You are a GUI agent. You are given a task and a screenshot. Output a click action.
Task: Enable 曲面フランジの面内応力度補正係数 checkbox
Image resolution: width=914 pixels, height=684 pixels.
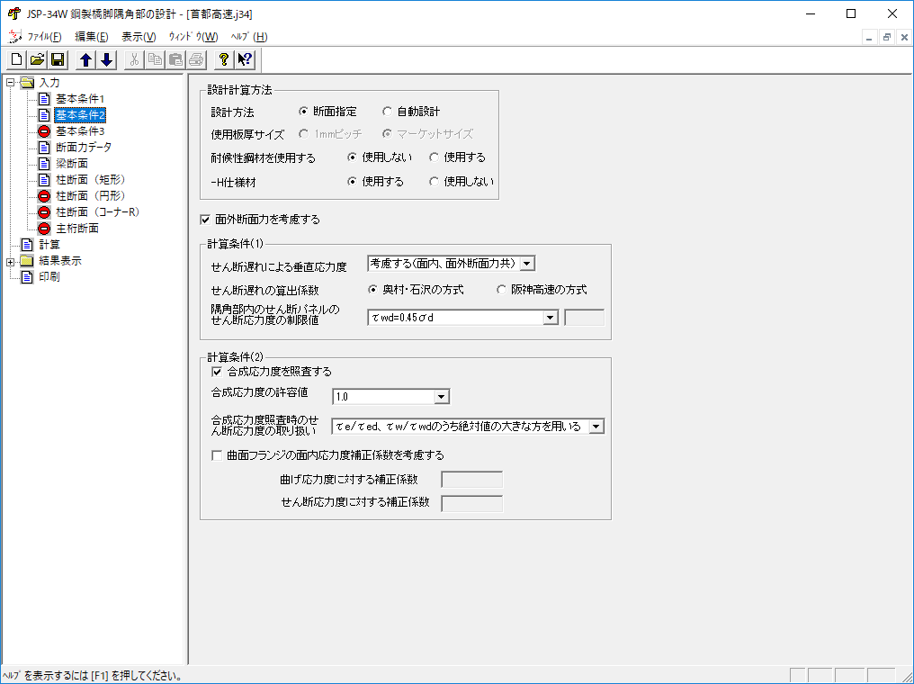[x=217, y=455]
